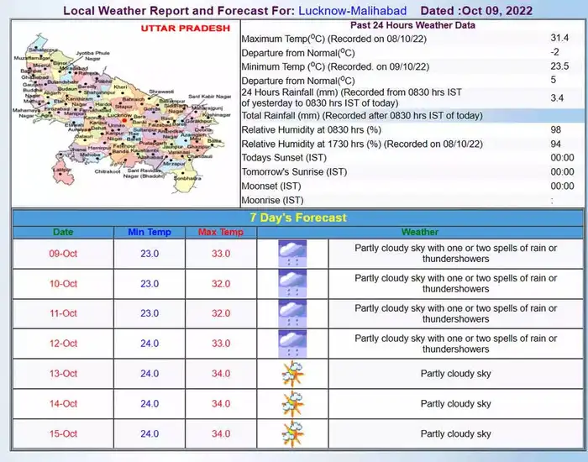
Task: Select the 09-Oct date cell
Action: pyautogui.click(x=63, y=254)
